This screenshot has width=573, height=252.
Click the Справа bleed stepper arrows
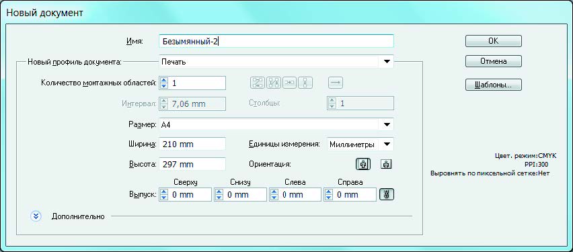tap(329, 195)
